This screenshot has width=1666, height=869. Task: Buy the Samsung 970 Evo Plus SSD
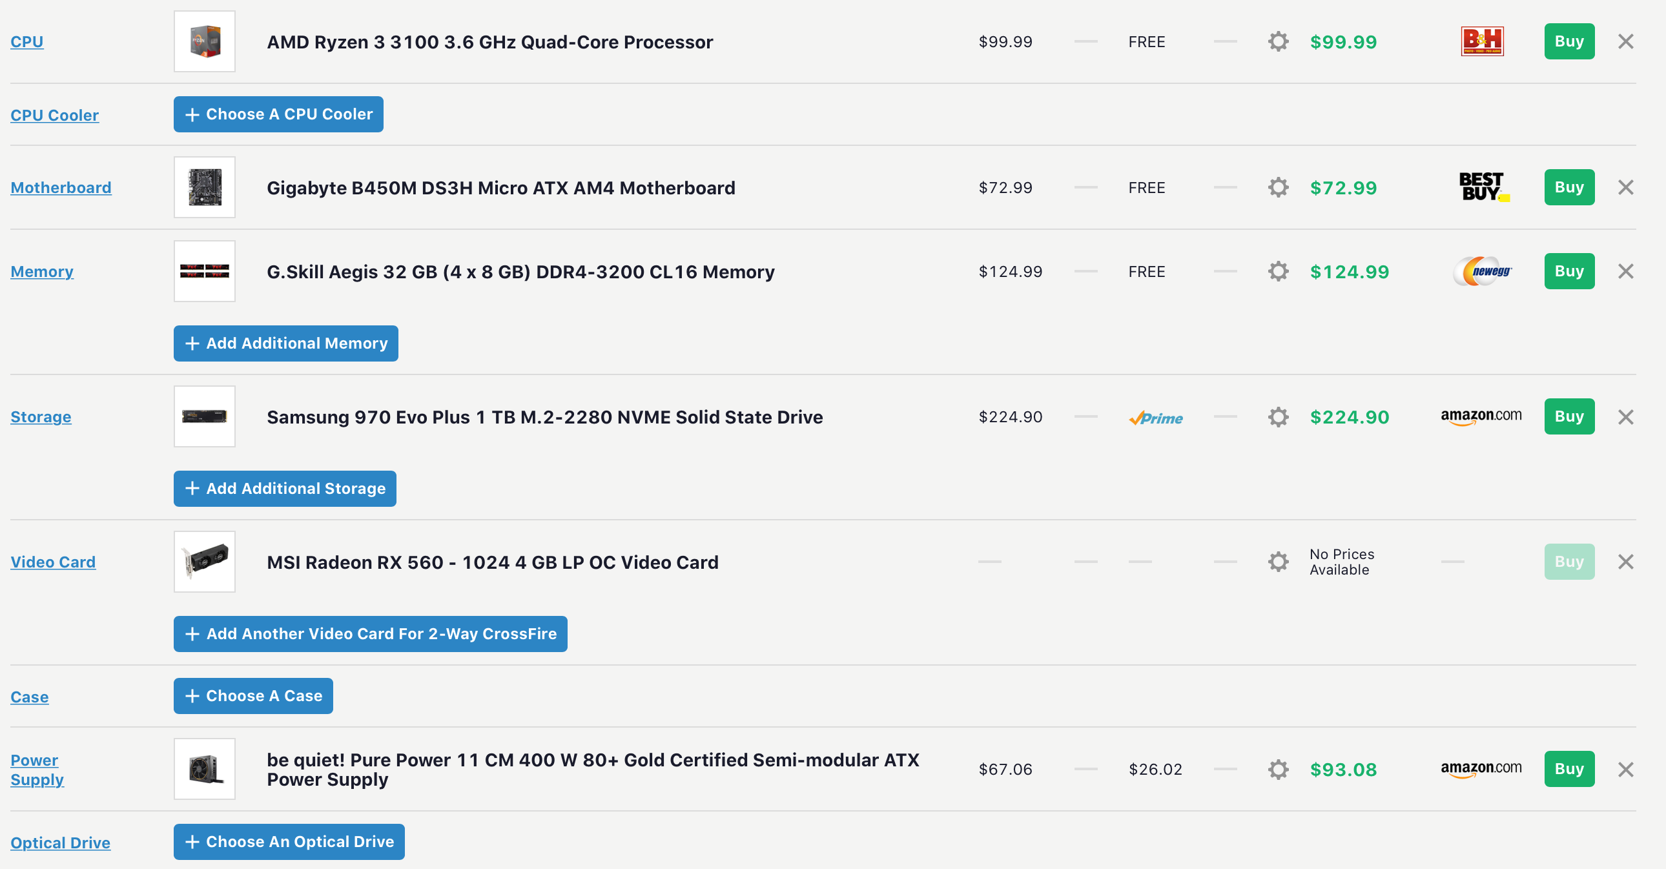tap(1569, 417)
